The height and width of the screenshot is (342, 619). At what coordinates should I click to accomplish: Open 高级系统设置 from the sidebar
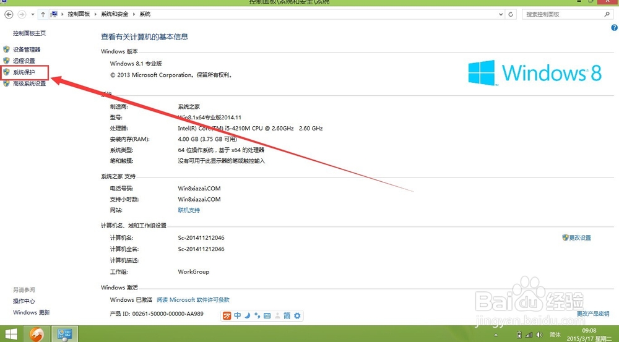point(29,83)
